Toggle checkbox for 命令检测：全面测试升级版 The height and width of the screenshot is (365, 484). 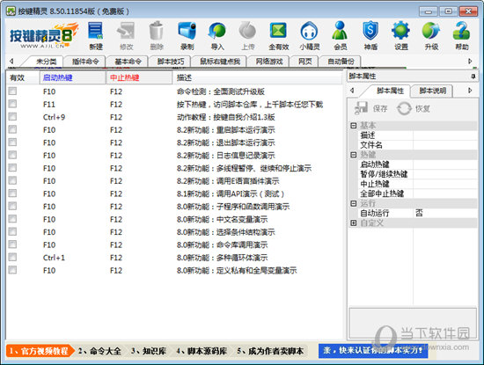coord(12,91)
